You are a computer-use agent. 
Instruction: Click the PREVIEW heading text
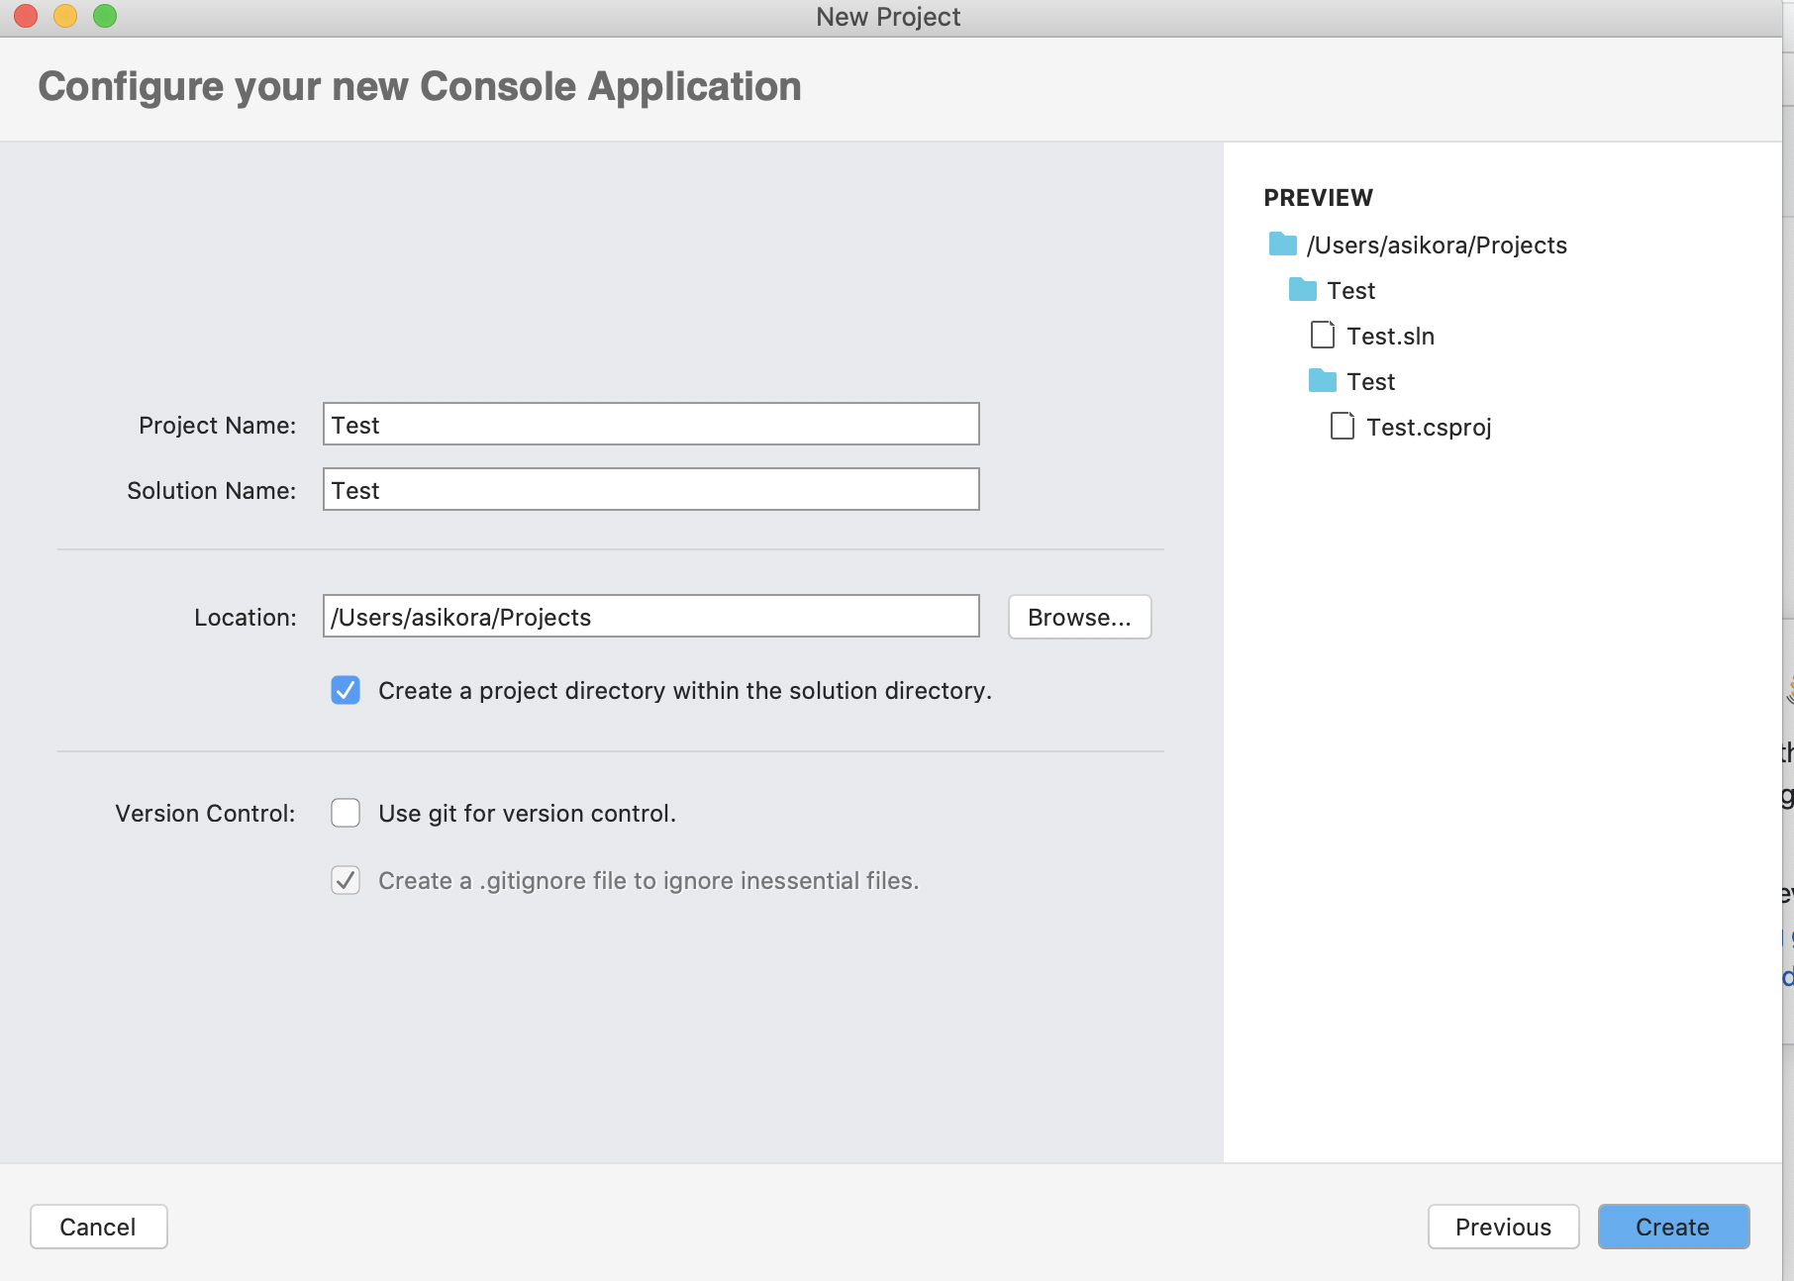[x=1318, y=198]
